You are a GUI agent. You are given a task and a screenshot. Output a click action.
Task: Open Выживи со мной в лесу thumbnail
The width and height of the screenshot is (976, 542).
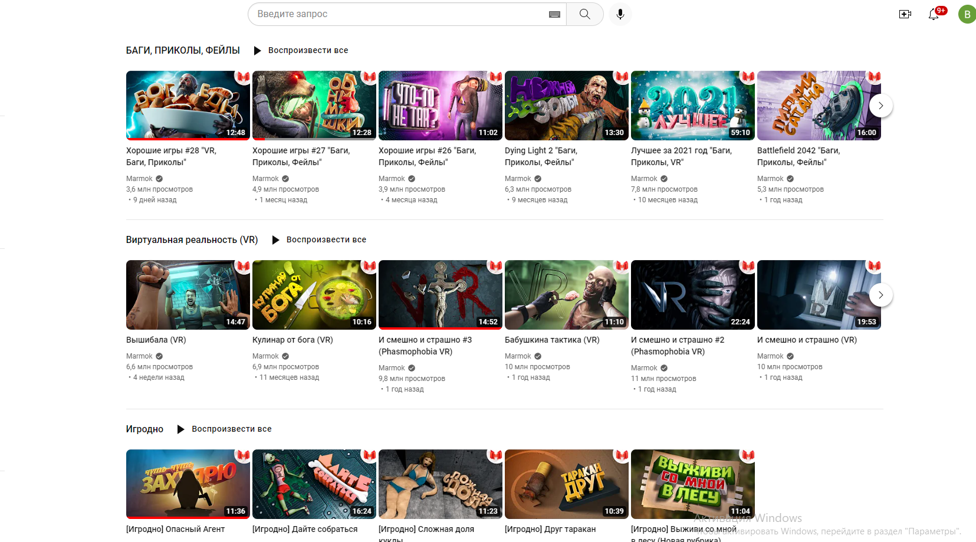click(x=693, y=484)
